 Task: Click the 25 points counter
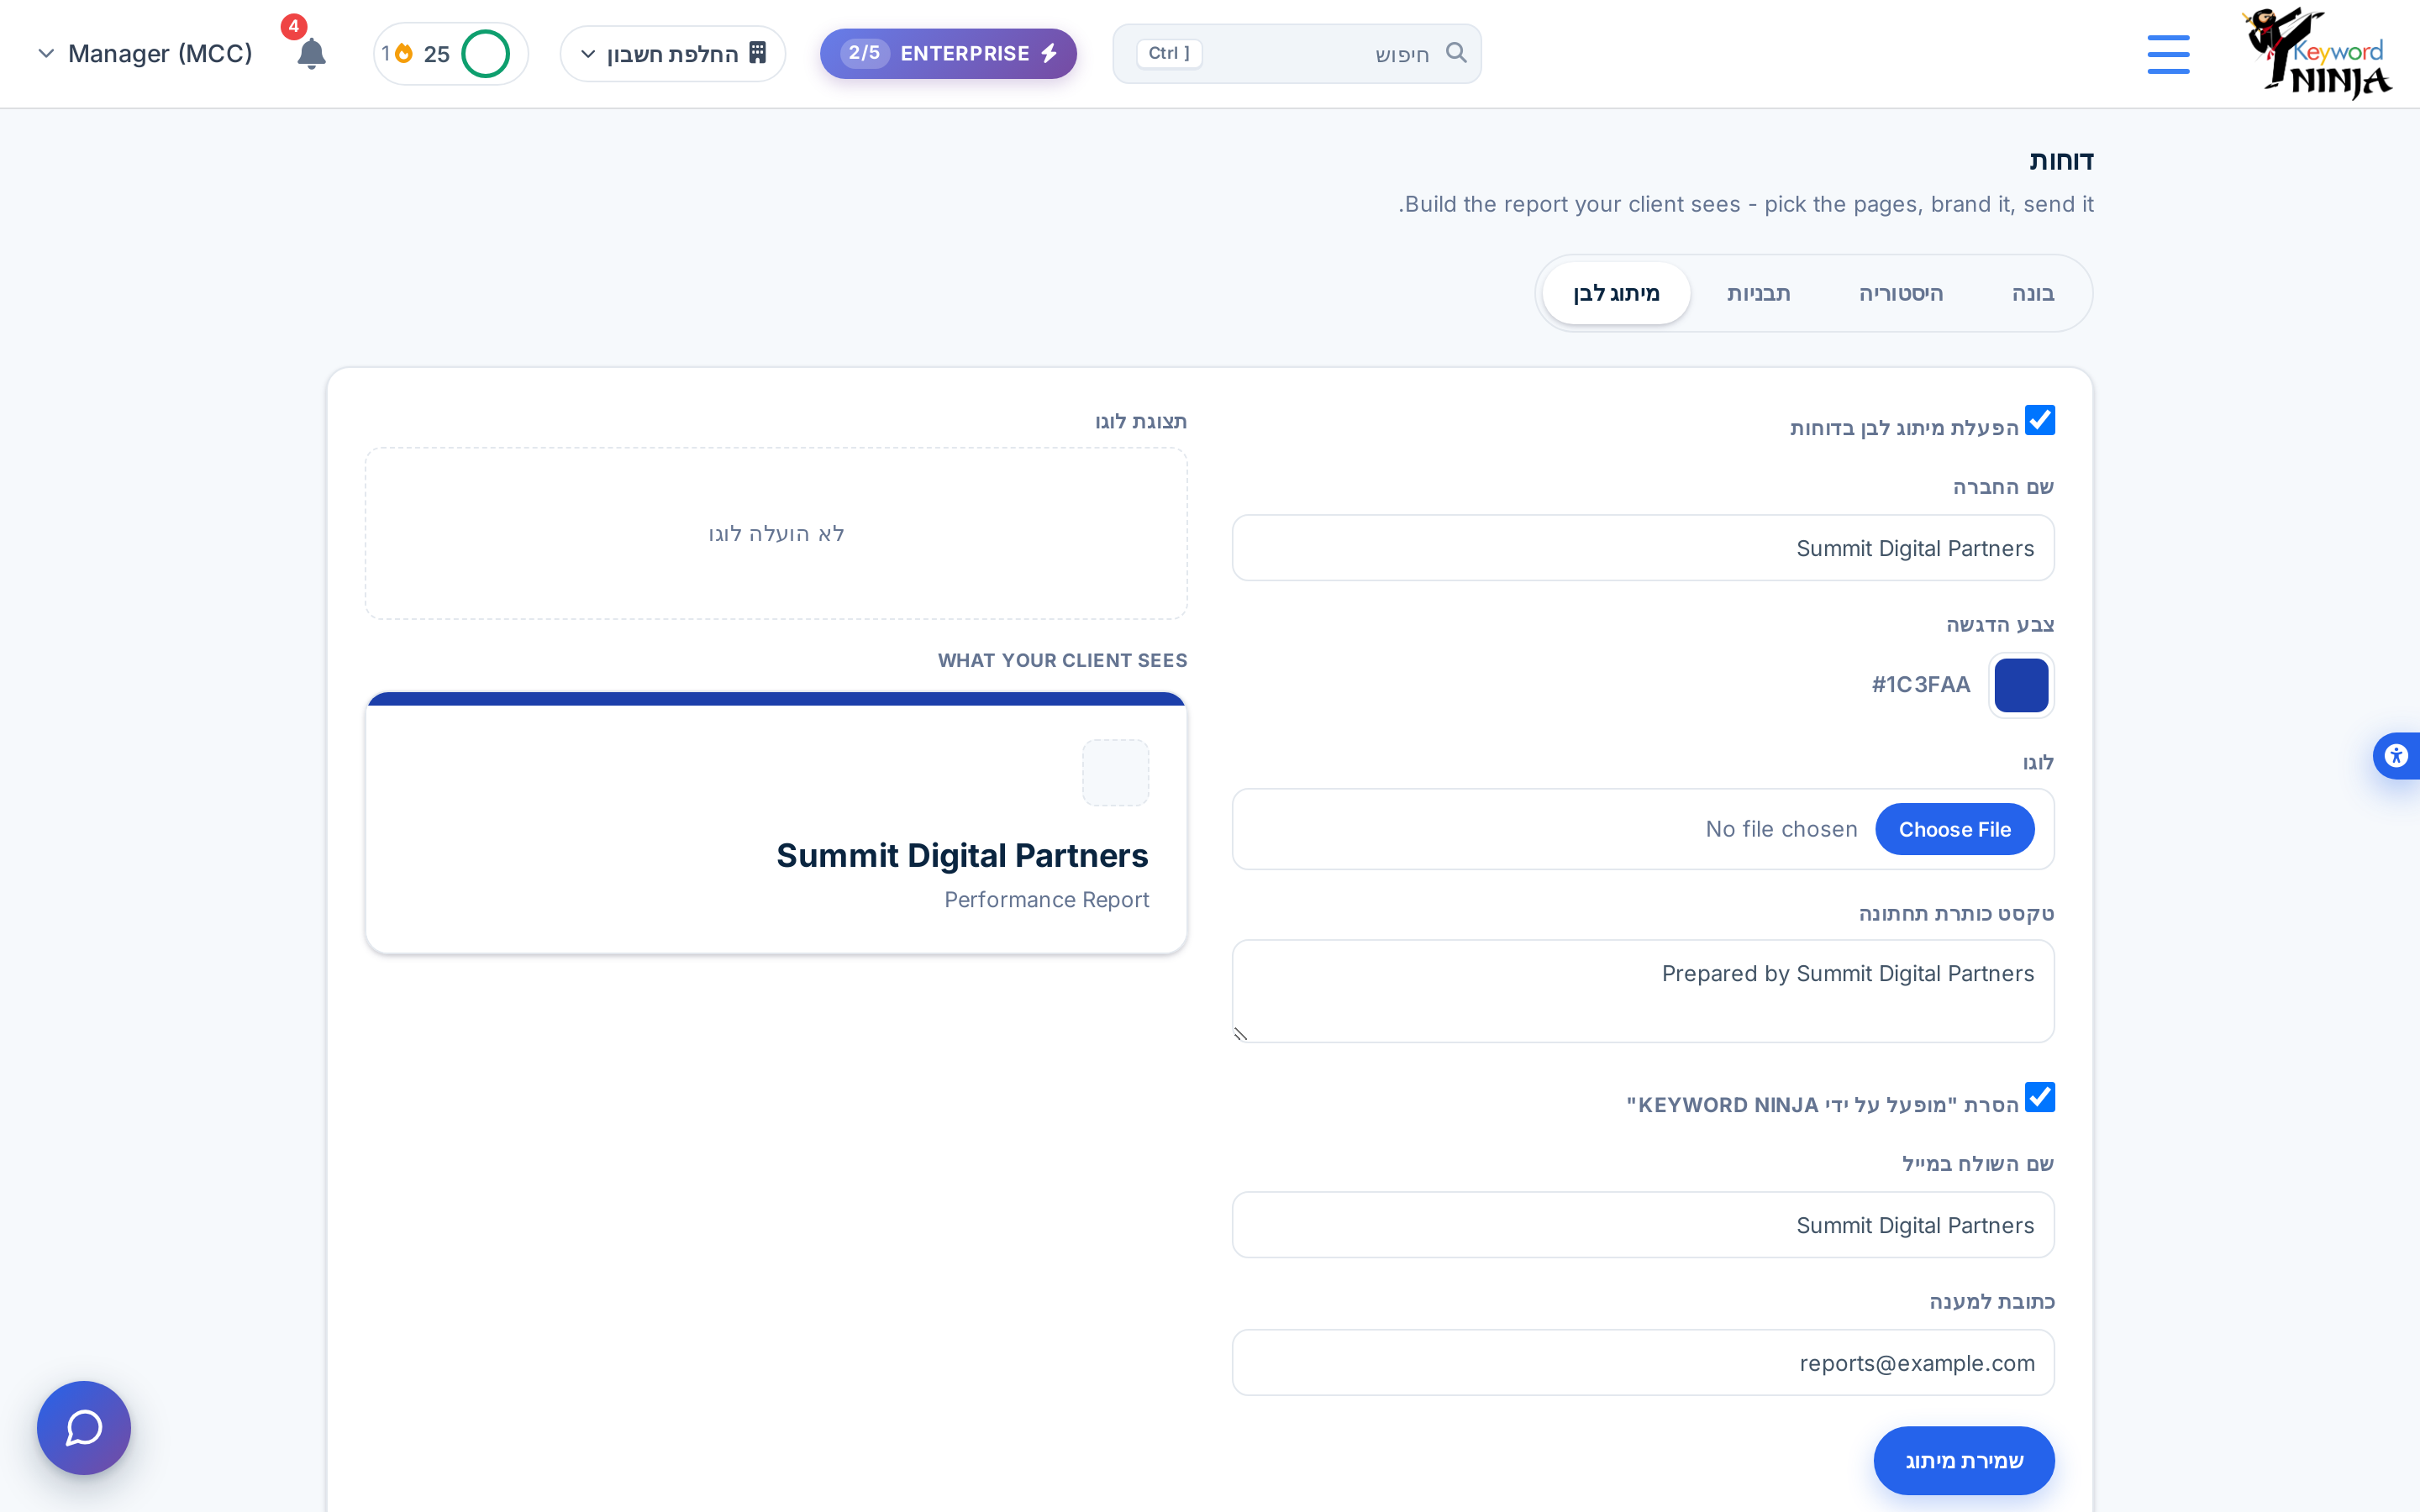pos(437,54)
